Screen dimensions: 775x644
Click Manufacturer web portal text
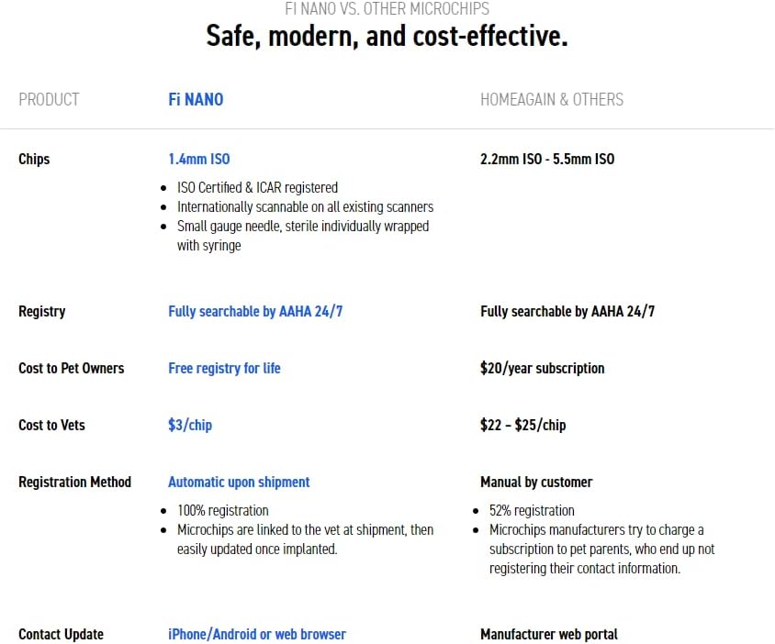[x=548, y=634]
